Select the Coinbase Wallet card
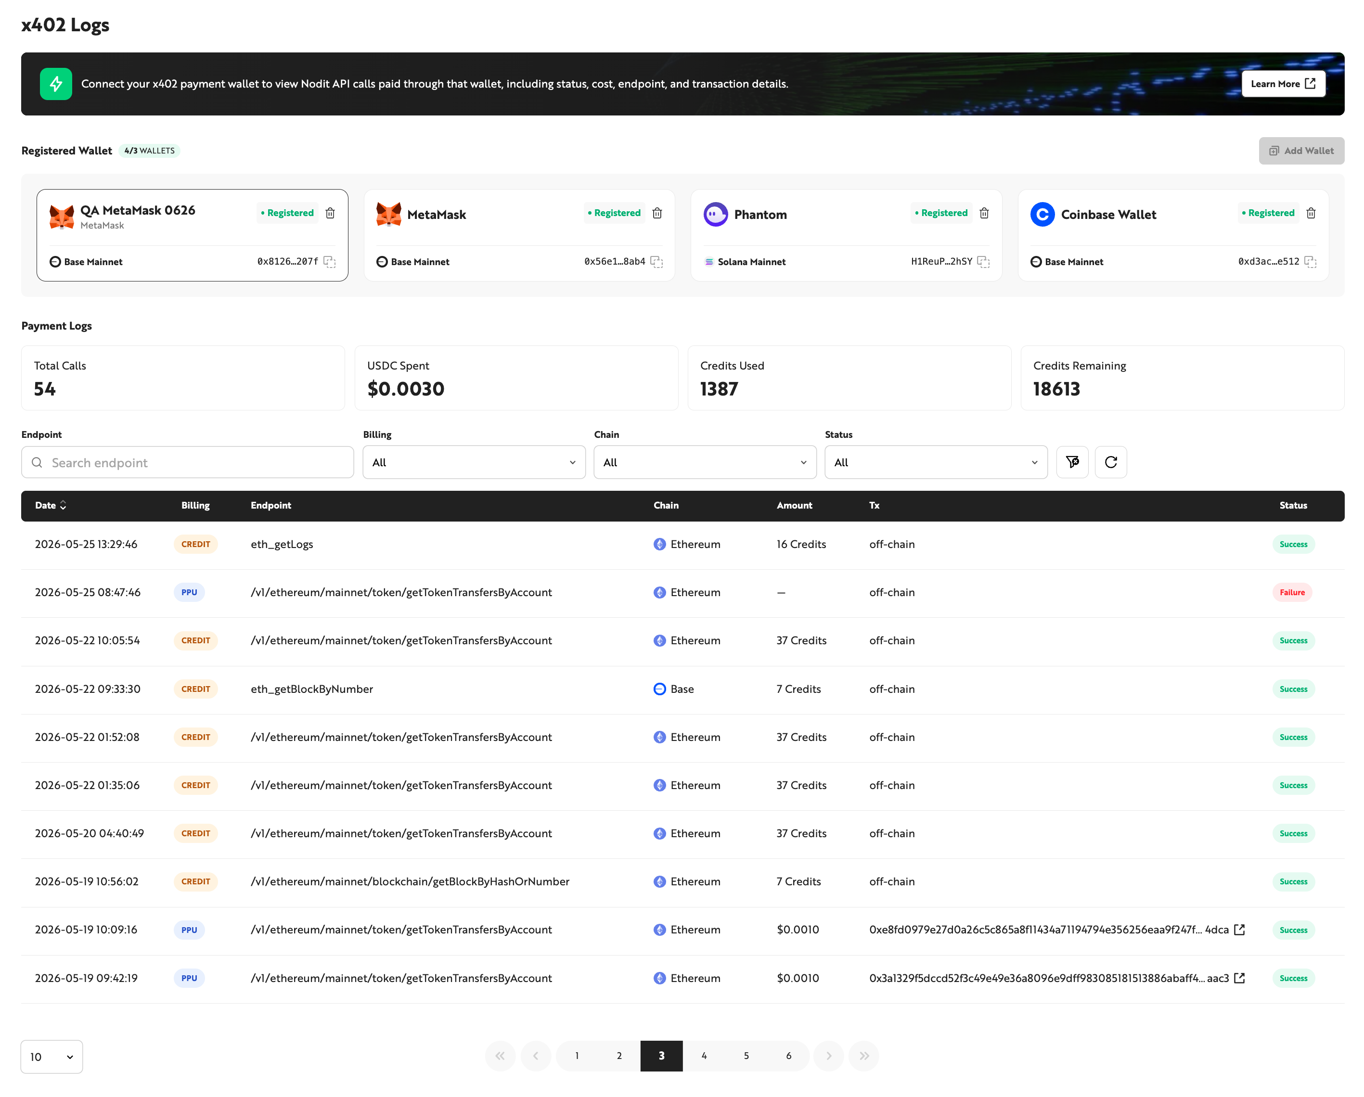 pos(1173,235)
